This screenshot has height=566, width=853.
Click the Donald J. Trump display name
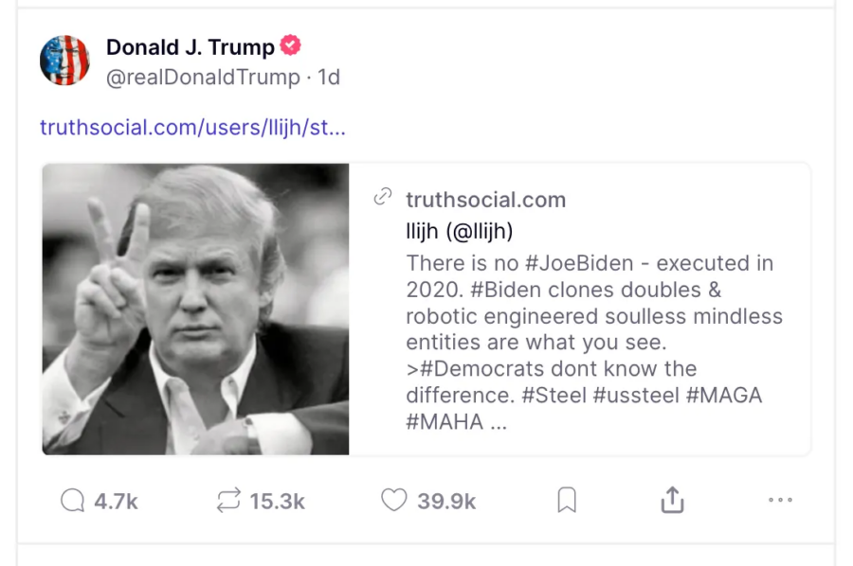(190, 46)
